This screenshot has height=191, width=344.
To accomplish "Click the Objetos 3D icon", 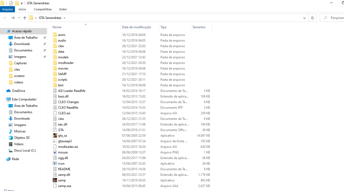I will [x=11, y=138].
